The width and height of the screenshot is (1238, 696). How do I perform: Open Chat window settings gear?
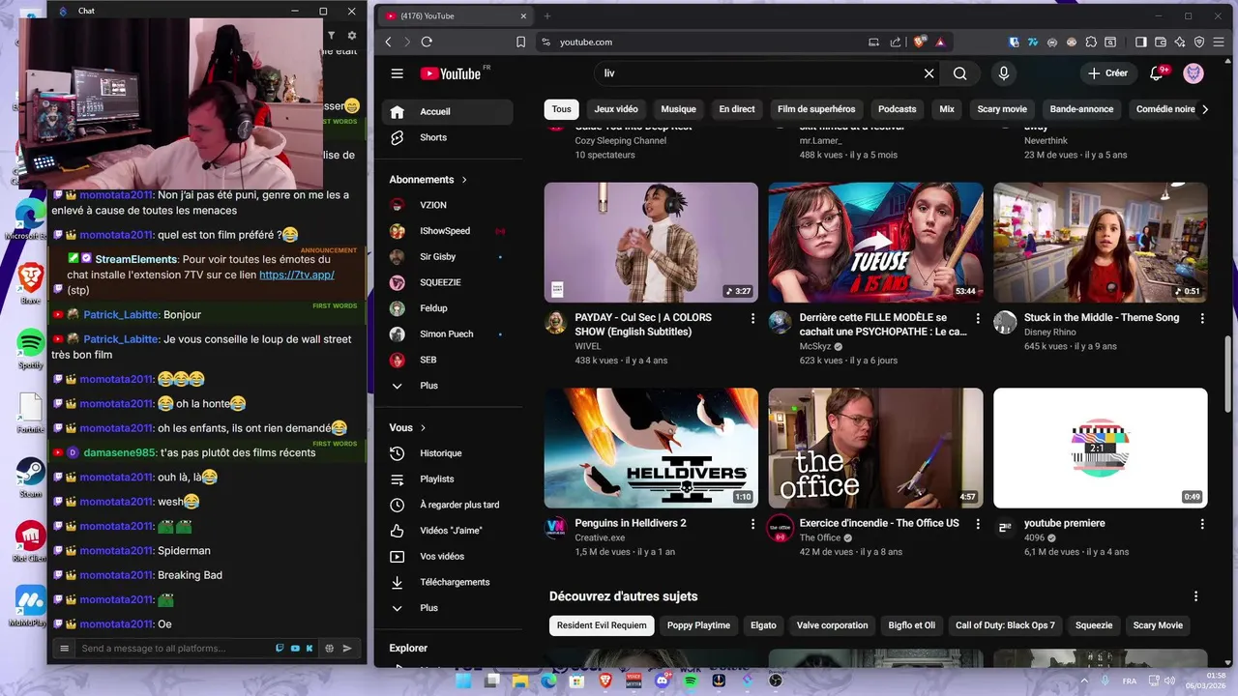point(352,36)
